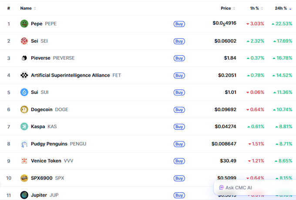The height and width of the screenshot is (200, 296).
Task: Click Buy in the Pudgy Penguins row
Action: click(x=179, y=144)
